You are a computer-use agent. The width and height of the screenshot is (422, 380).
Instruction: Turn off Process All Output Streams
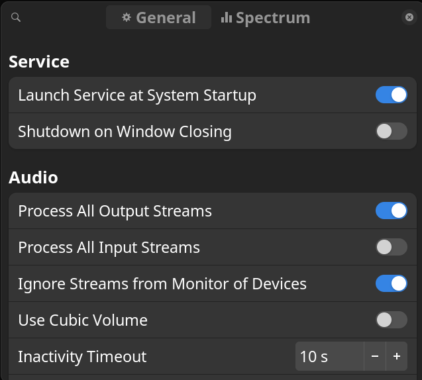[391, 211]
